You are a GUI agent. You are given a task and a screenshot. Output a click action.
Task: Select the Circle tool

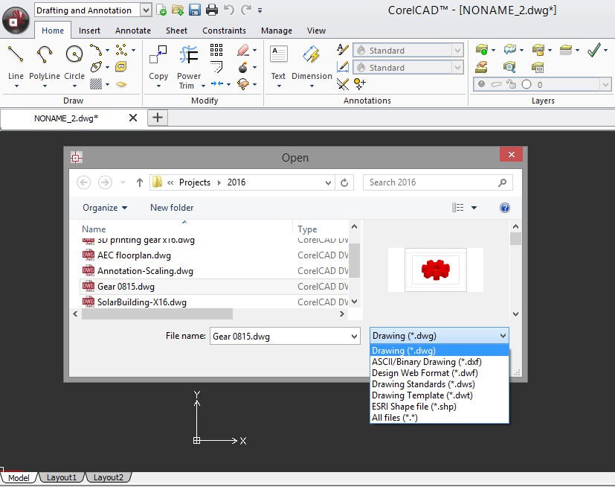pyautogui.click(x=74, y=55)
